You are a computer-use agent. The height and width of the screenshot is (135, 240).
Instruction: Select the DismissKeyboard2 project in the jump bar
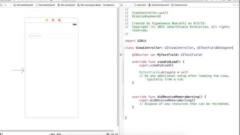23,5
